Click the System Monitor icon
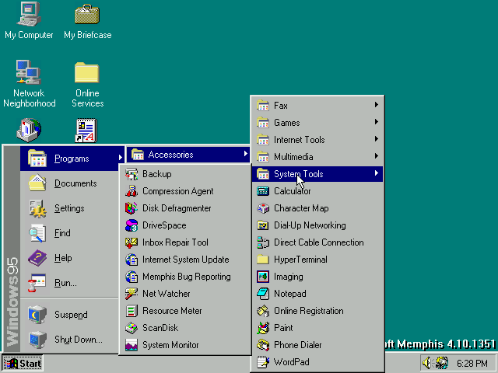 (132, 345)
